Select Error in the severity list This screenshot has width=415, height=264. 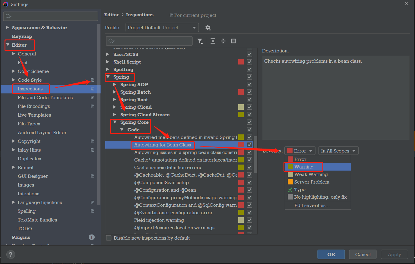click(318, 159)
